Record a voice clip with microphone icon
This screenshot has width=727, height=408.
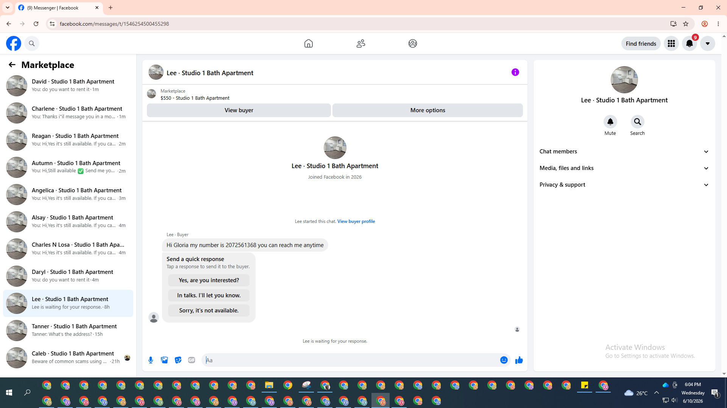tap(151, 360)
